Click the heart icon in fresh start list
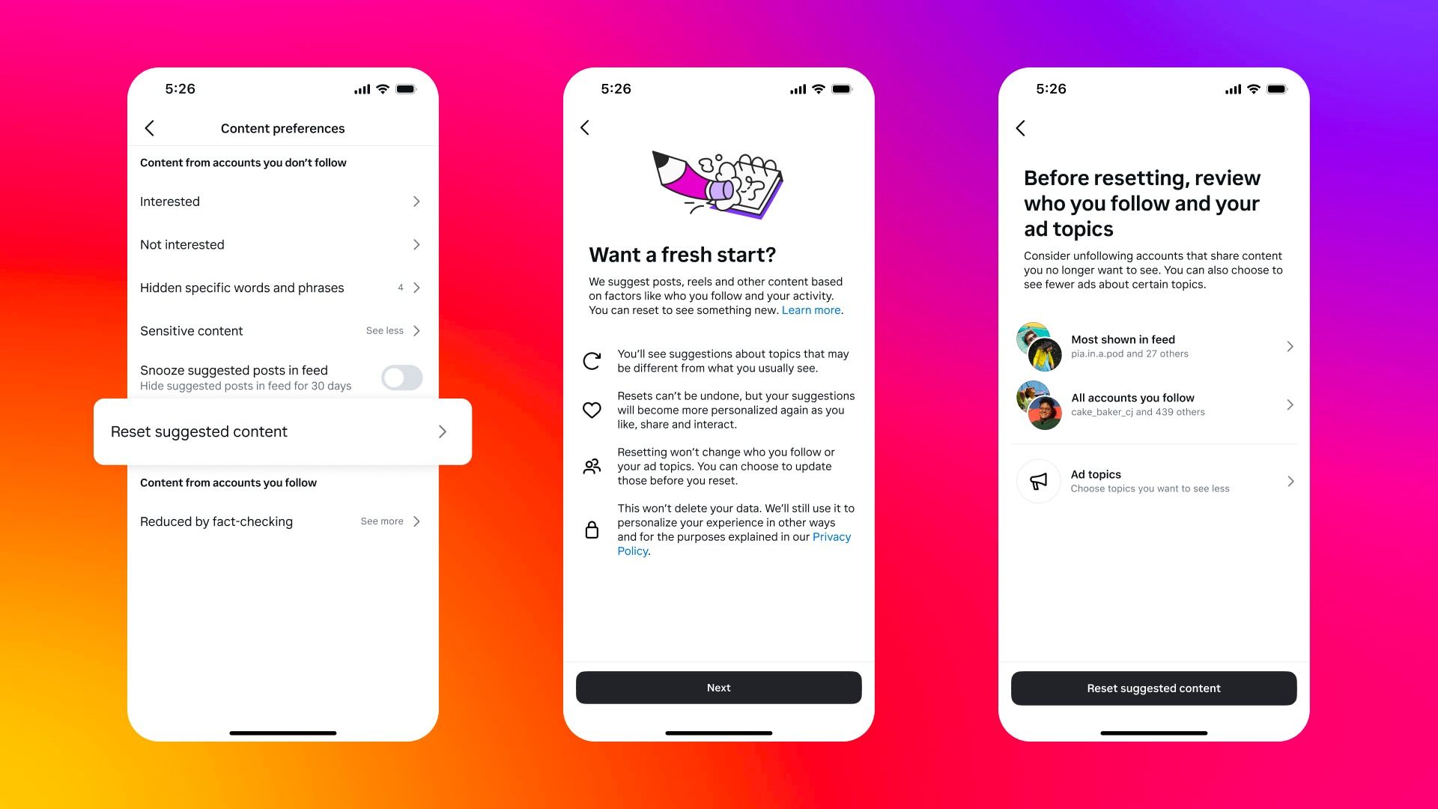The width and height of the screenshot is (1438, 809). (594, 409)
